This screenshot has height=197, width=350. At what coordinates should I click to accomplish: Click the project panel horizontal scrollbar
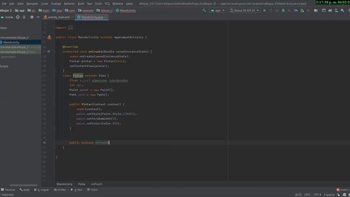pyautogui.click(x=24, y=186)
